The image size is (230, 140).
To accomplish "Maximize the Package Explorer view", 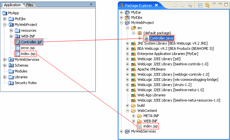I will pyautogui.click(x=226, y=5).
